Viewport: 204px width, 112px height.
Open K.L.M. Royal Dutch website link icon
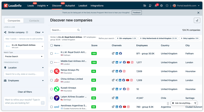[113, 53]
